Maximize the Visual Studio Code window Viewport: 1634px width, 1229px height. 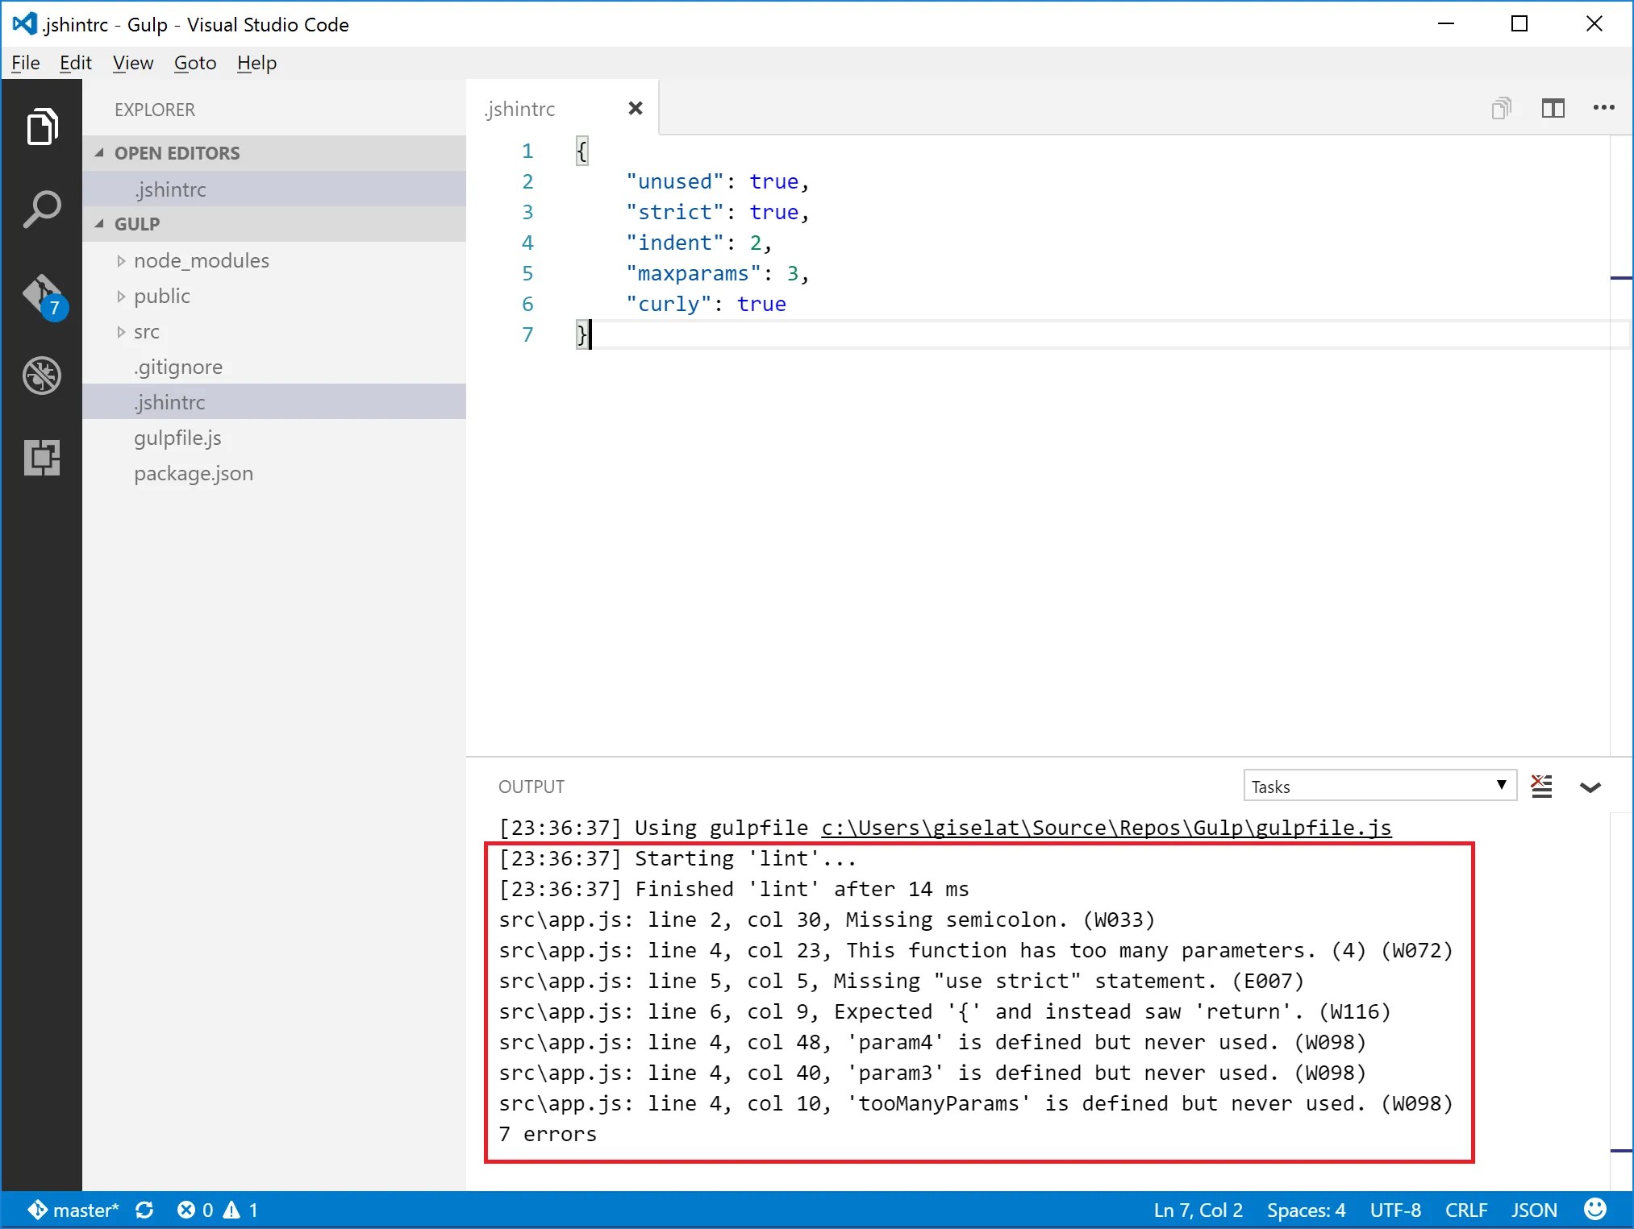click(1519, 23)
